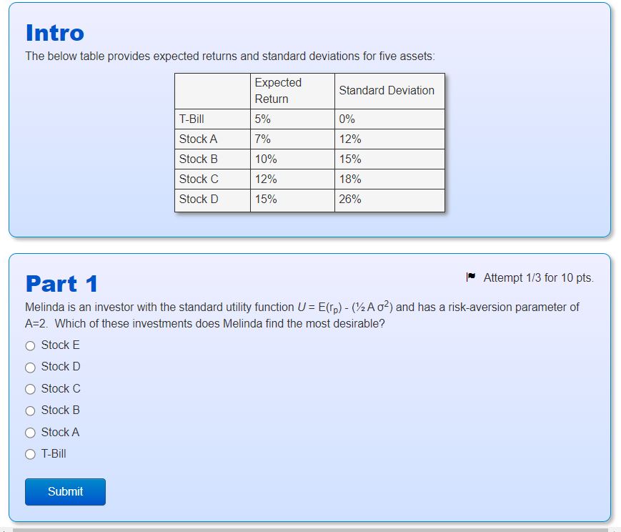
Task: Click the Stock A row label in table
Action: [212, 139]
